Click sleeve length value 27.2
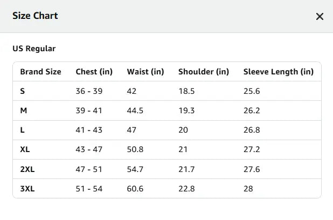This screenshot has width=333, height=220. point(252,149)
